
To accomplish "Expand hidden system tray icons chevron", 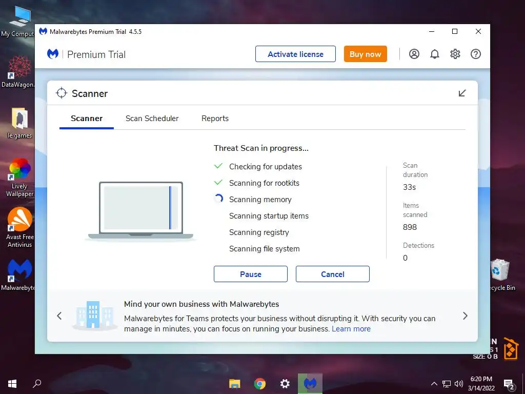I will point(434,384).
